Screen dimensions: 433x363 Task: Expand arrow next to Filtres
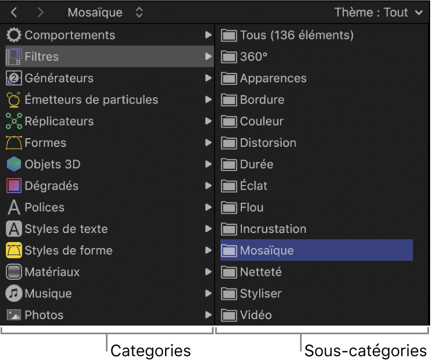(x=208, y=57)
